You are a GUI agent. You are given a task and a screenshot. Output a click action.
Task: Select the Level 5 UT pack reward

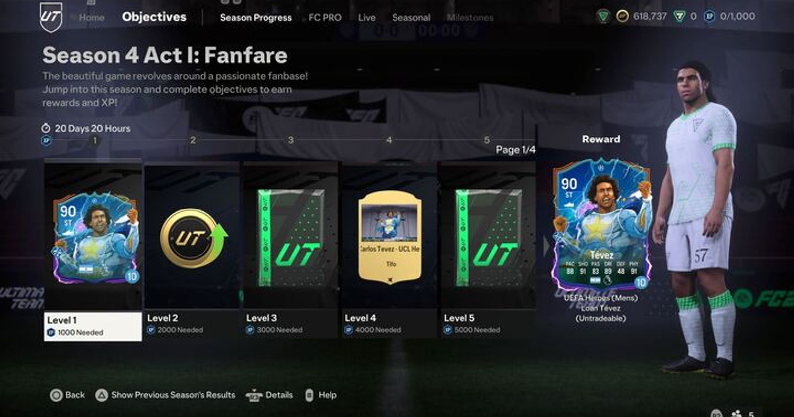point(488,237)
